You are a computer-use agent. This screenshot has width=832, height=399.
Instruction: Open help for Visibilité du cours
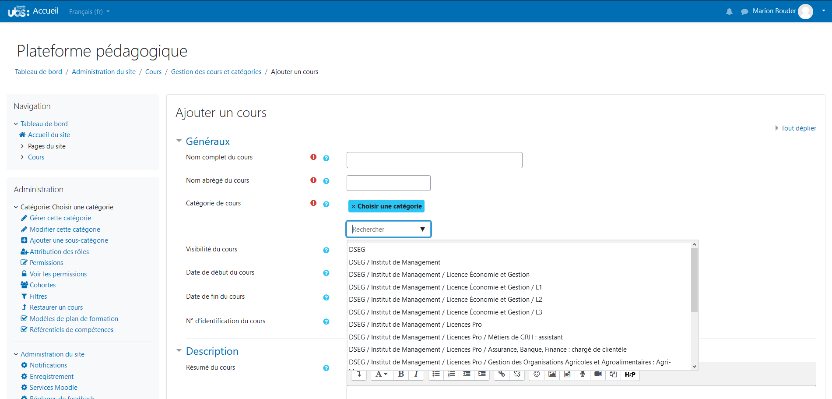[x=326, y=250]
